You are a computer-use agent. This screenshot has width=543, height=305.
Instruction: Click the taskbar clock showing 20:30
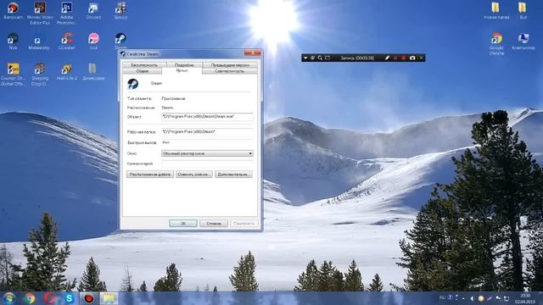click(525, 298)
